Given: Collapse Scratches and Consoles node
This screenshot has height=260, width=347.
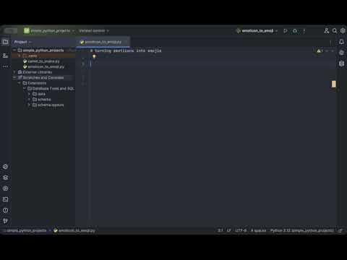Looking at the screenshot, I should pyautogui.click(x=14, y=77).
